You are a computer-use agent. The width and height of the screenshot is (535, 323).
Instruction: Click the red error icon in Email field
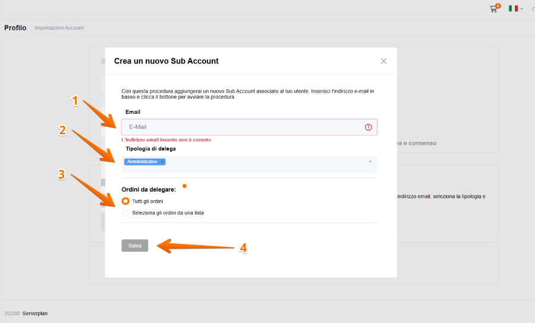(368, 127)
